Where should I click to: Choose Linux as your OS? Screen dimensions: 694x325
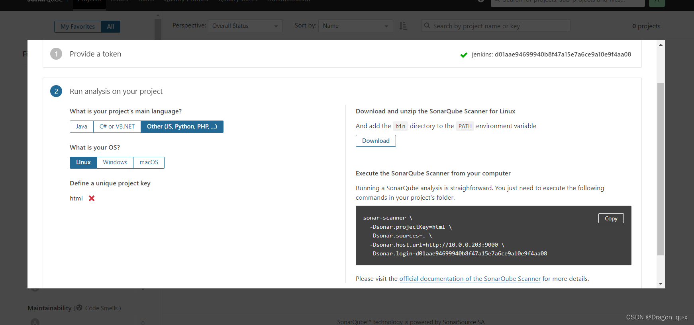(83, 162)
